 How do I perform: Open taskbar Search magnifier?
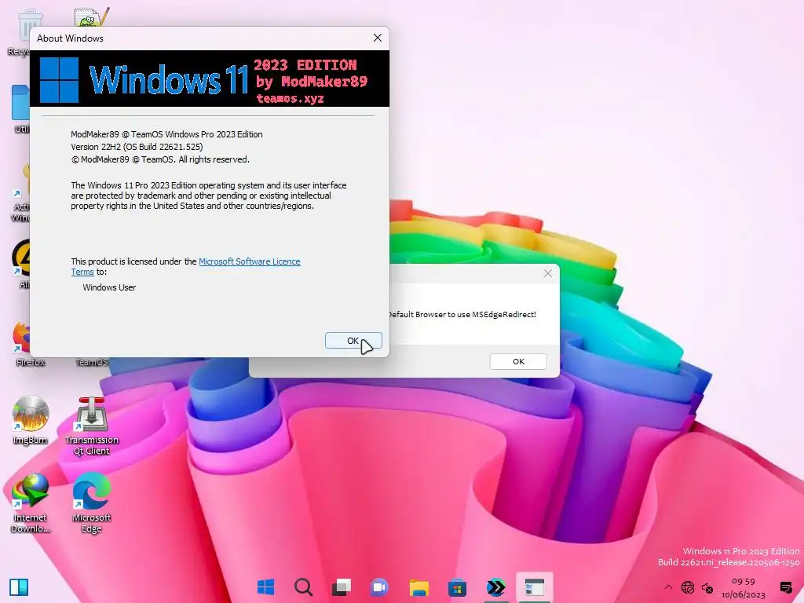pyautogui.click(x=304, y=587)
